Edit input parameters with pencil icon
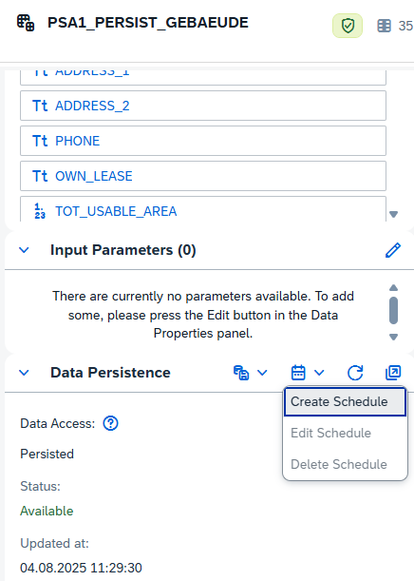 pyautogui.click(x=393, y=250)
